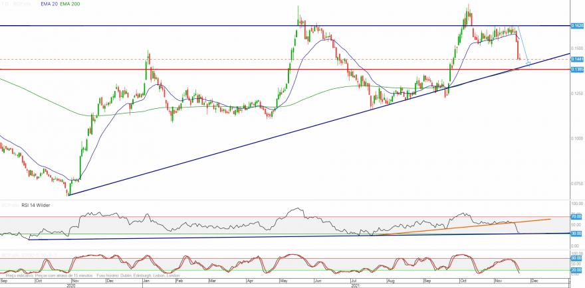Click the Jan label on time axis

(146, 281)
